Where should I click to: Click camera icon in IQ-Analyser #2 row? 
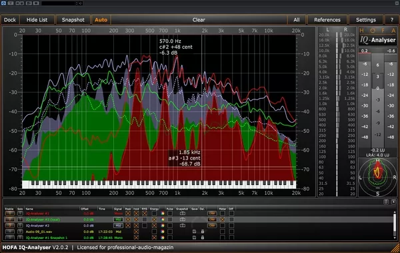pos(183,226)
